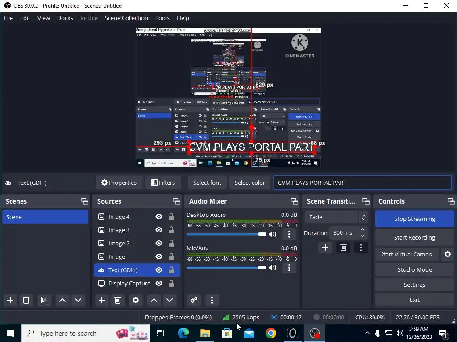Adjust the Mic/Aux volume slider
This screenshot has height=342, width=457.
click(x=226, y=268)
